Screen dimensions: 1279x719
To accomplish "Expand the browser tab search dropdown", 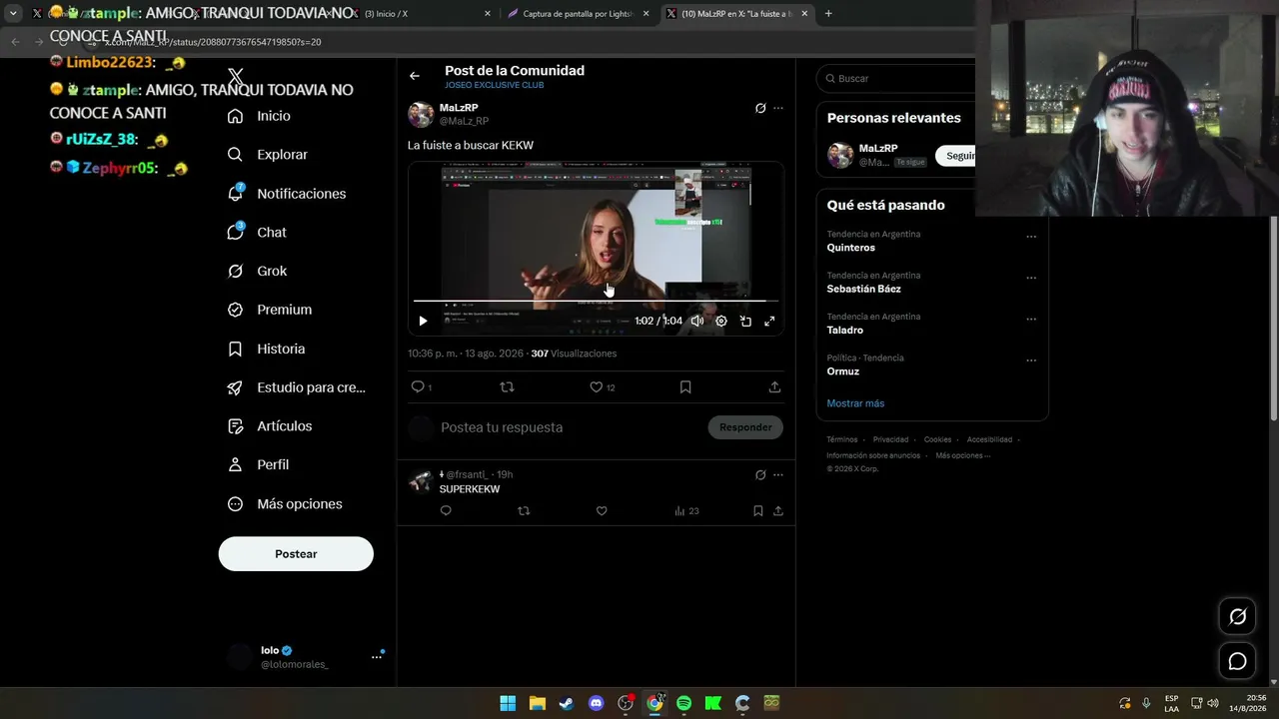I will (x=13, y=14).
